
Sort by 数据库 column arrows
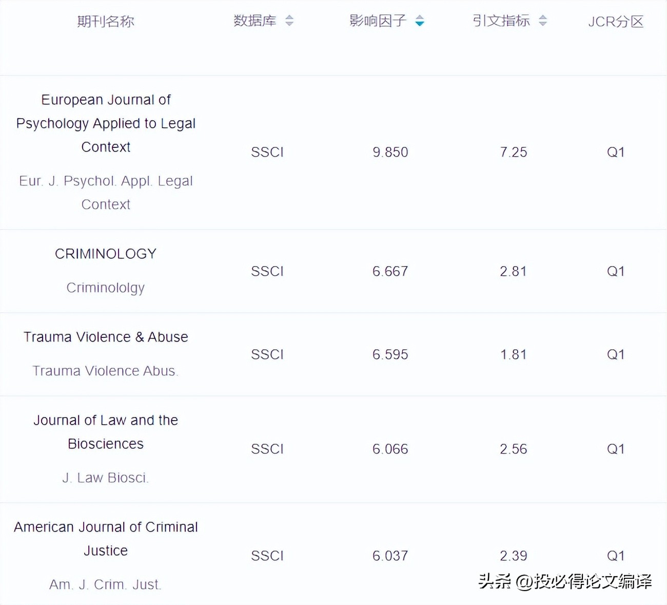coord(289,21)
